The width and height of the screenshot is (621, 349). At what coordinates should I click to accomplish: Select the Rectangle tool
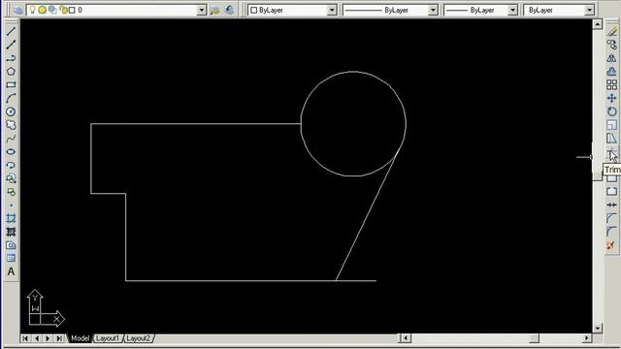click(x=11, y=84)
